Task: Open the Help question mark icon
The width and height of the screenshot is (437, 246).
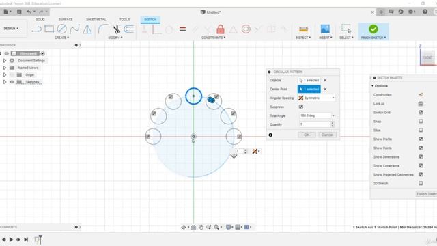Action: pos(425,12)
